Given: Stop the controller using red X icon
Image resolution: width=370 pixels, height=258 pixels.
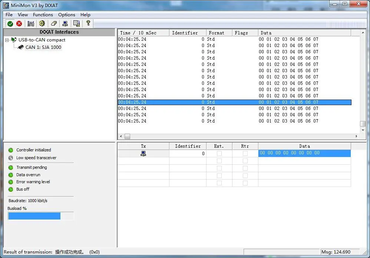Looking at the screenshot, I should pos(19,24).
